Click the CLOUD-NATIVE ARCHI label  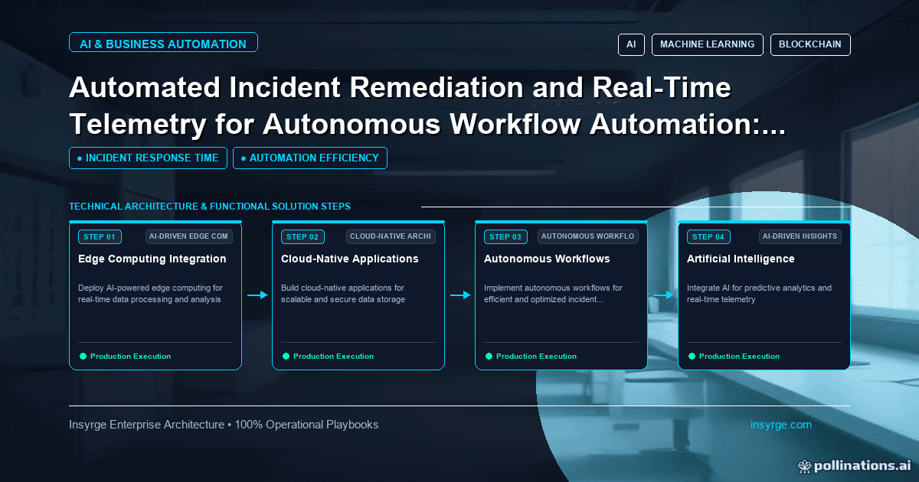pyautogui.click(x=391, y=236)
